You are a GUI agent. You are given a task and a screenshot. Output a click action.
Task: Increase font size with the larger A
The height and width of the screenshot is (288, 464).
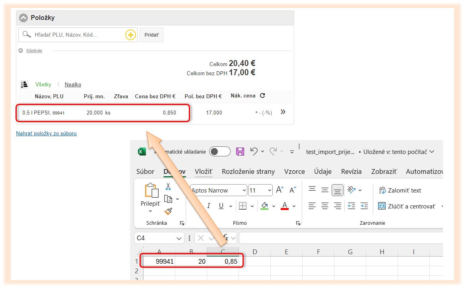(280, 190)
